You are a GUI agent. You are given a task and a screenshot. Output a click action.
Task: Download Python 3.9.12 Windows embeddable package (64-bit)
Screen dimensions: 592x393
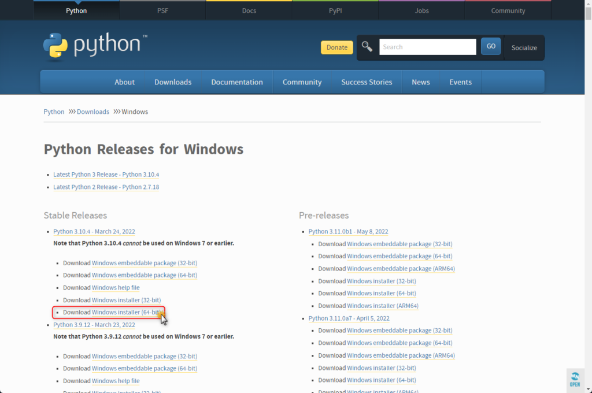pos(145,368)
